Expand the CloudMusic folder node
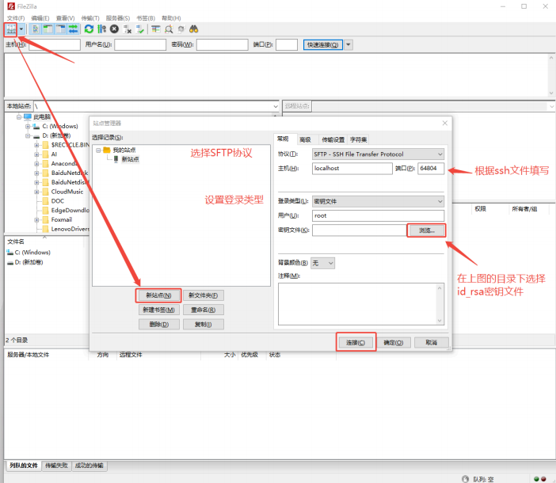The width and height of the screenshot is (556, 483). click(36, 192)
